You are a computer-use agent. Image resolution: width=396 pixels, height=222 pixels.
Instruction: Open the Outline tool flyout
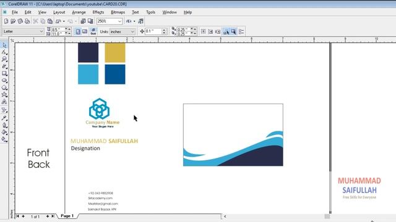[4, 125]
